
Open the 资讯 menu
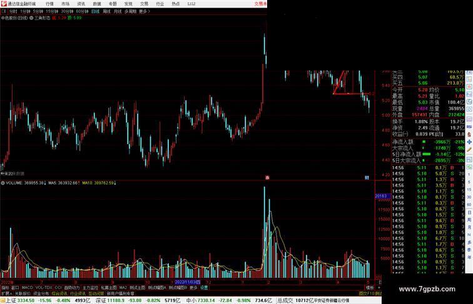81,4
